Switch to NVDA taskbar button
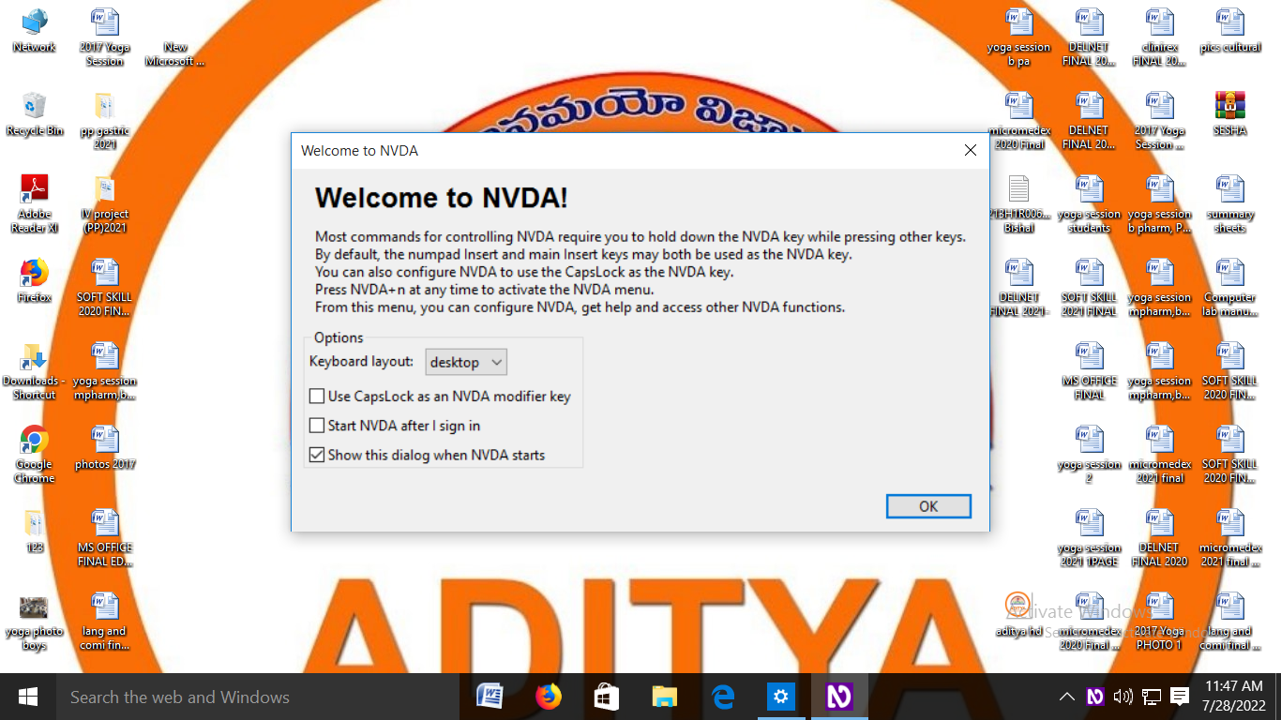Screen dimensions: 1281x720 [x=838, y=697]
